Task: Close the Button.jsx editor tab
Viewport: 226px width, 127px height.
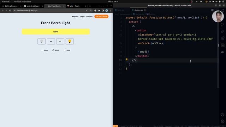Action: (x=145, y=10)
